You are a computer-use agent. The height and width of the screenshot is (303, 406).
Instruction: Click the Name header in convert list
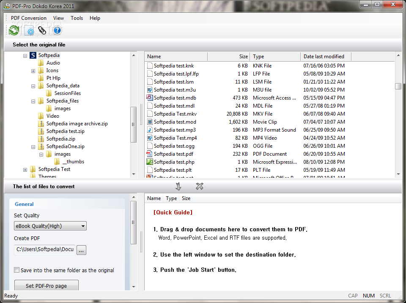pyautogui.click(x=154, y=198)
